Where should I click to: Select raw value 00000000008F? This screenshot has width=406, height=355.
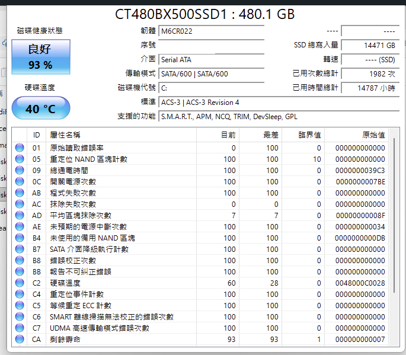(360, 216)
